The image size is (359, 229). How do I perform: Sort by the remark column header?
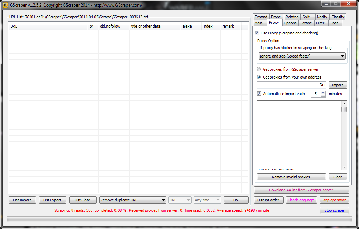(231, 26)
